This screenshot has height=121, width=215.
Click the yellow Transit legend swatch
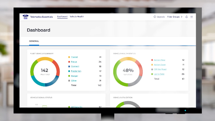pos(69,57)
